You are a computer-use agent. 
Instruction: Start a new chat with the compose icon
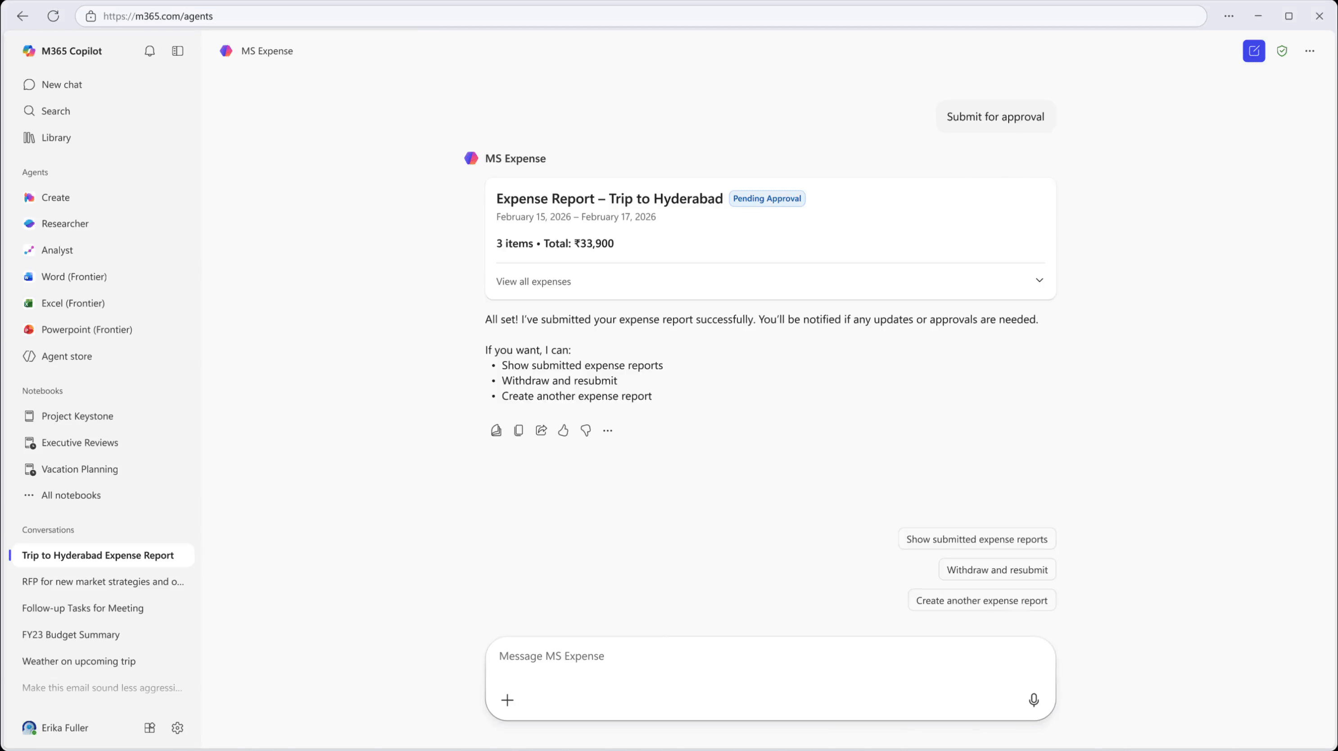[1254, 50]
